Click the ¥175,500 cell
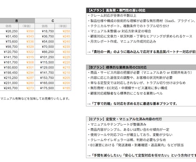This screenshot has width=196, height=162. [45, 88]
